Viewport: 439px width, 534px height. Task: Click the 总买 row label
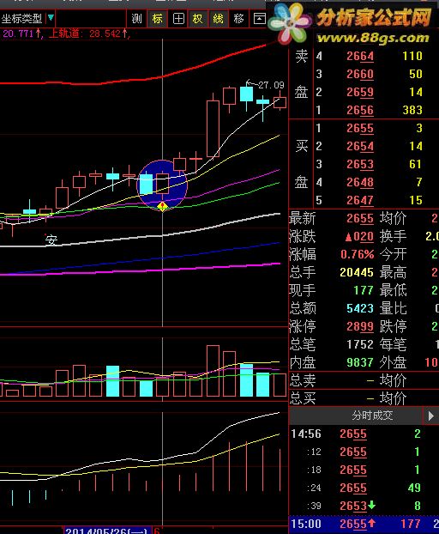pos(303,399)
